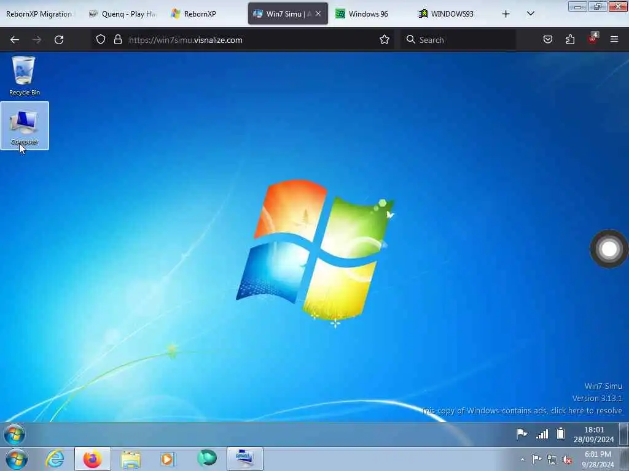Click the Firefox icon in host taskbar
The width and height of the screenshot is (629, 471).
(92, 459)
